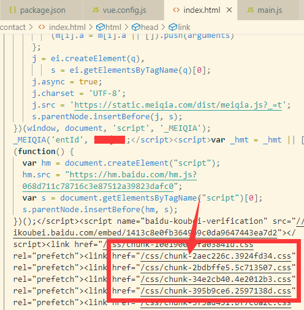
Task: Click the s.parentNode.insertBefore(j, s) line
Action: [x=107, y=117]
